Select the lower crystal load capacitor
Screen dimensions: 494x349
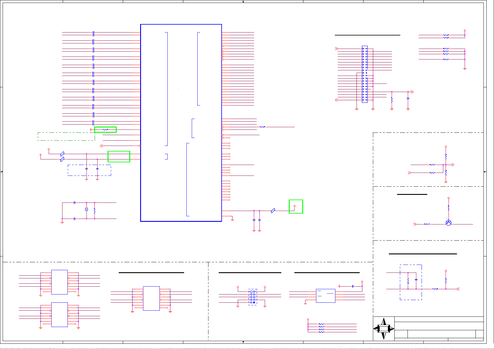click(74, 219)
